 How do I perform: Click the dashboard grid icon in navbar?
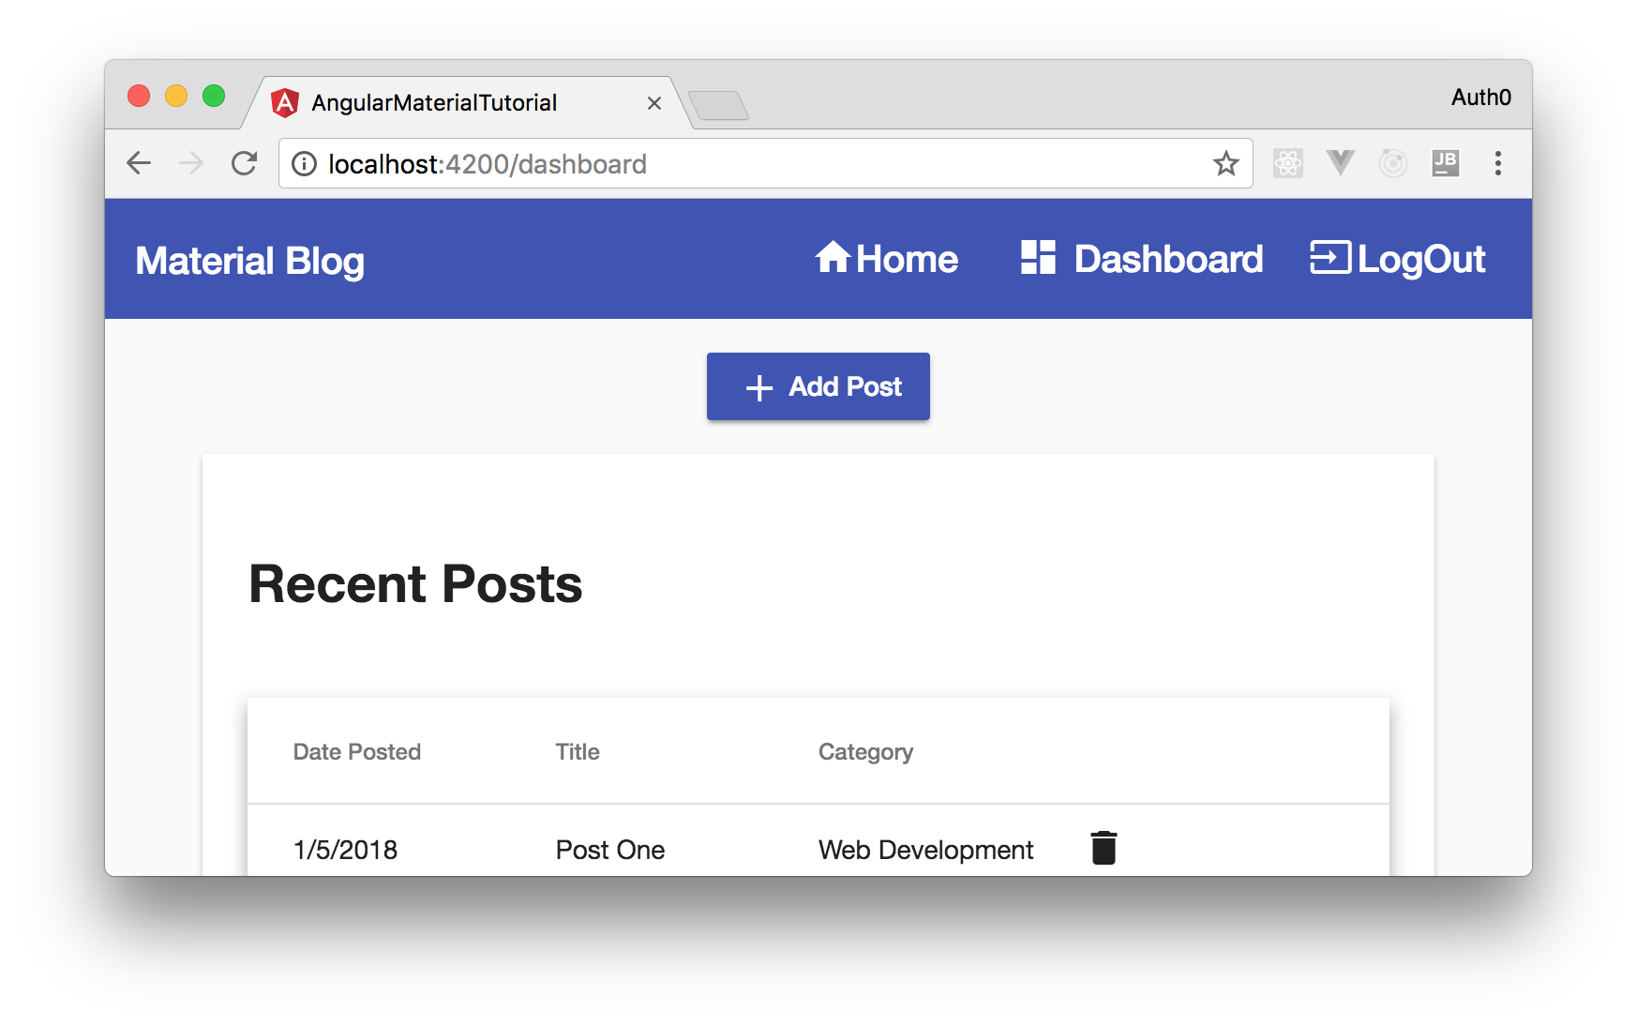[1038, 257]
